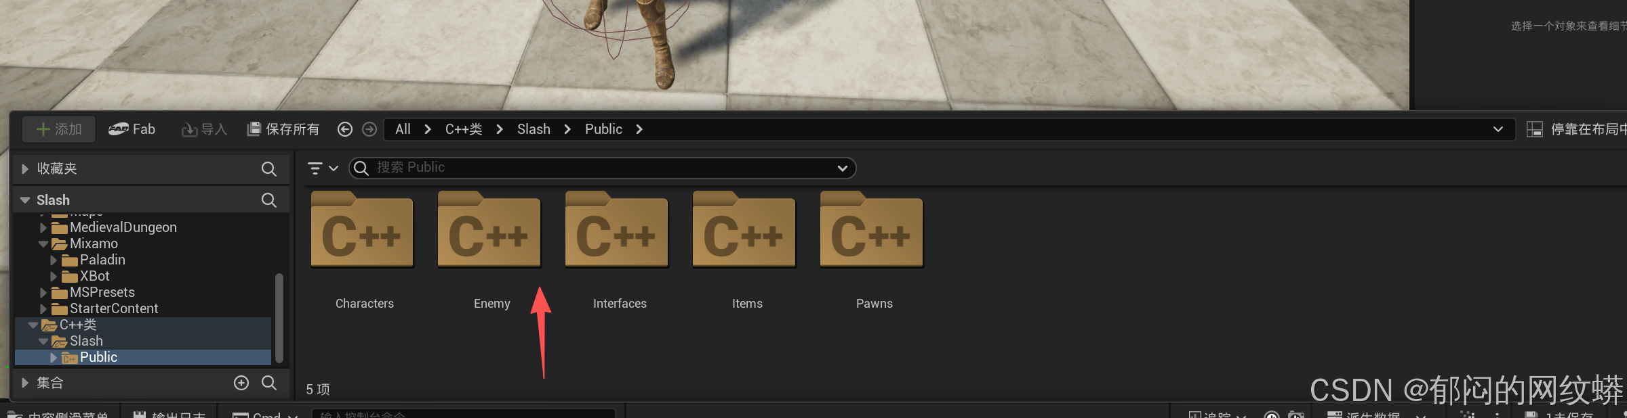1627x418 pixels.
Task: Expand the MedievalDungeon tree node
Action: tap(43, 227)
